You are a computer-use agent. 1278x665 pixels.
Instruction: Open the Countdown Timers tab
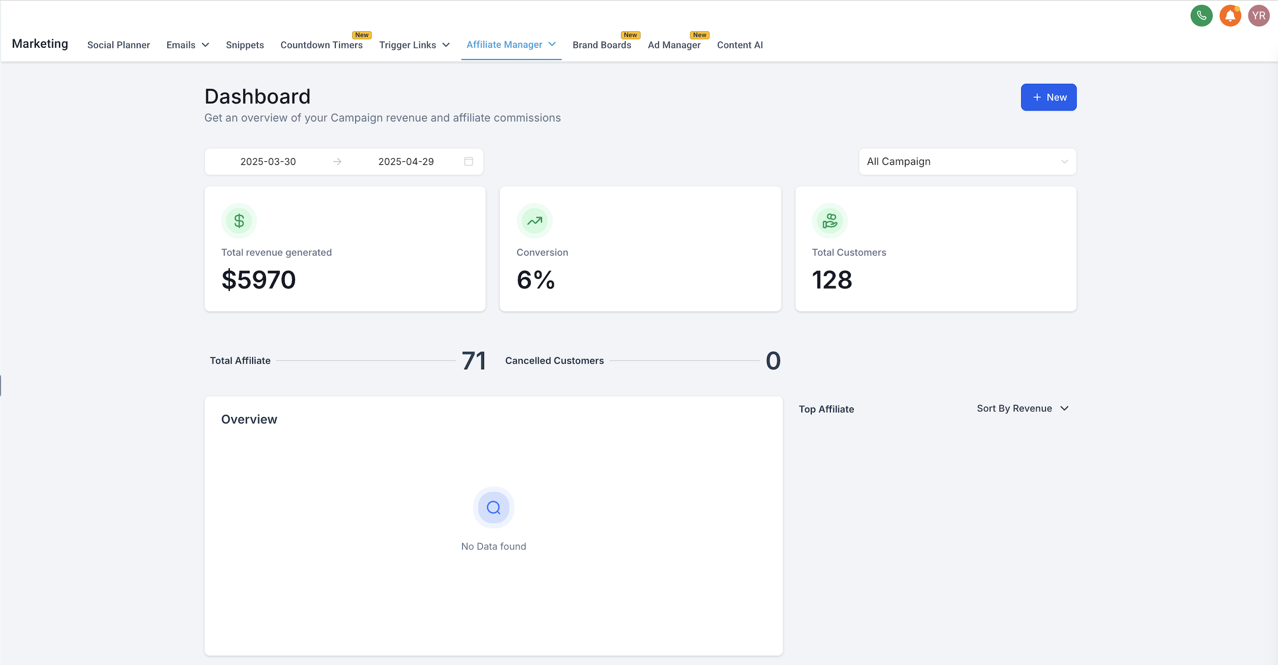[322, 45]
